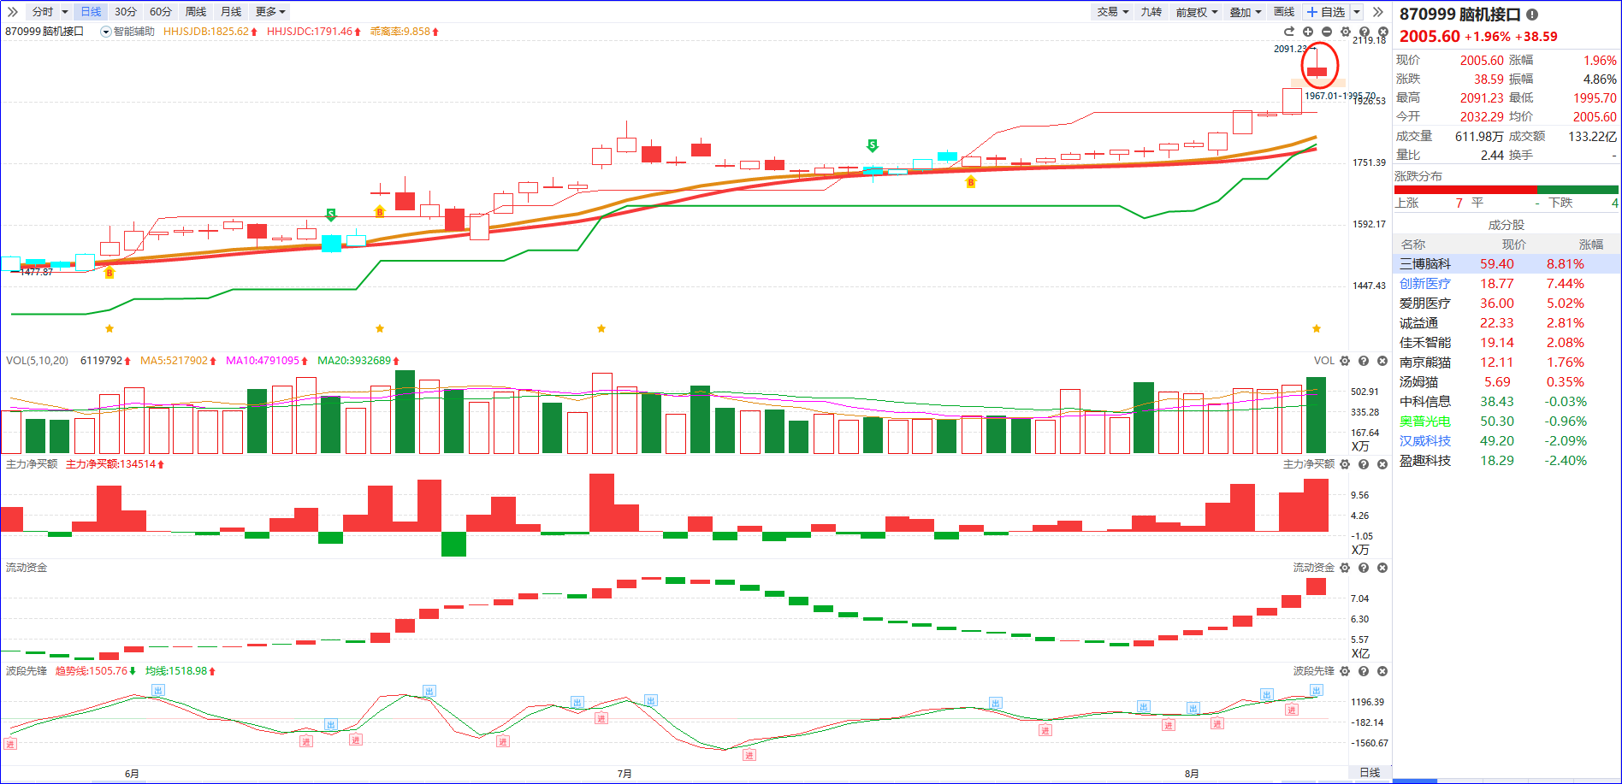Click the rightmost yellow star event marker
Viewport: 1622px width, 784px height.
click(1317, 328)
